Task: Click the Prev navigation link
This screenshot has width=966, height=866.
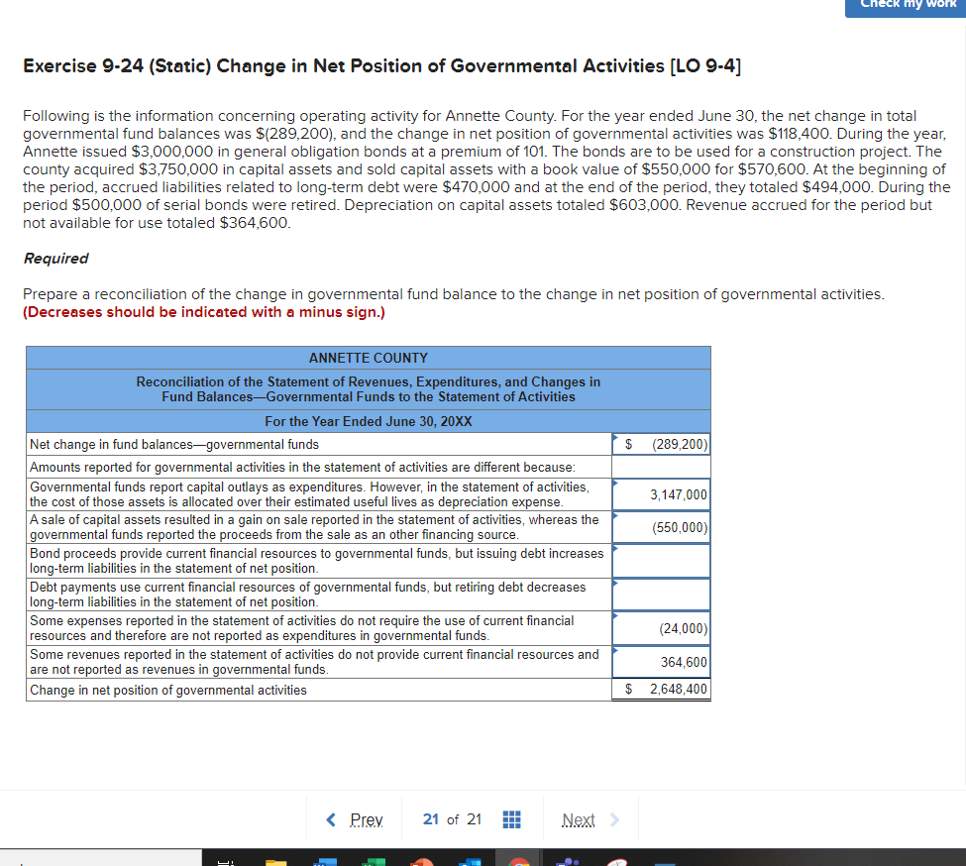Action: (366, 819)
